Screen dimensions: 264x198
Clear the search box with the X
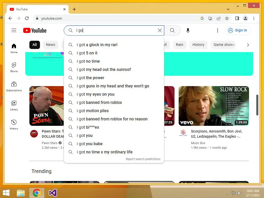(160, 30)
